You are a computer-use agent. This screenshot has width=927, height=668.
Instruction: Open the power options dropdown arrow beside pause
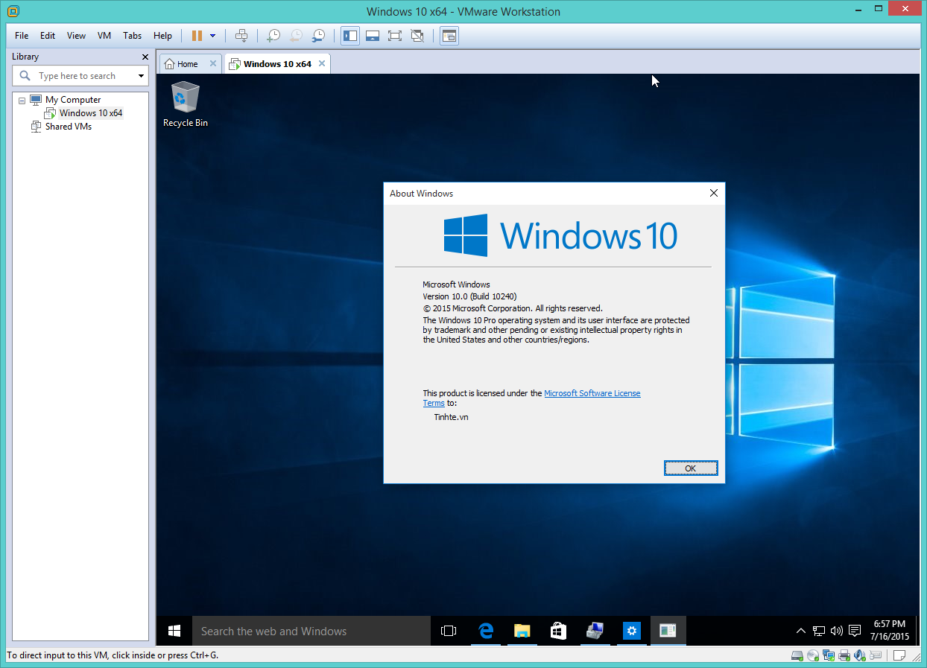(x=213, y=36)
